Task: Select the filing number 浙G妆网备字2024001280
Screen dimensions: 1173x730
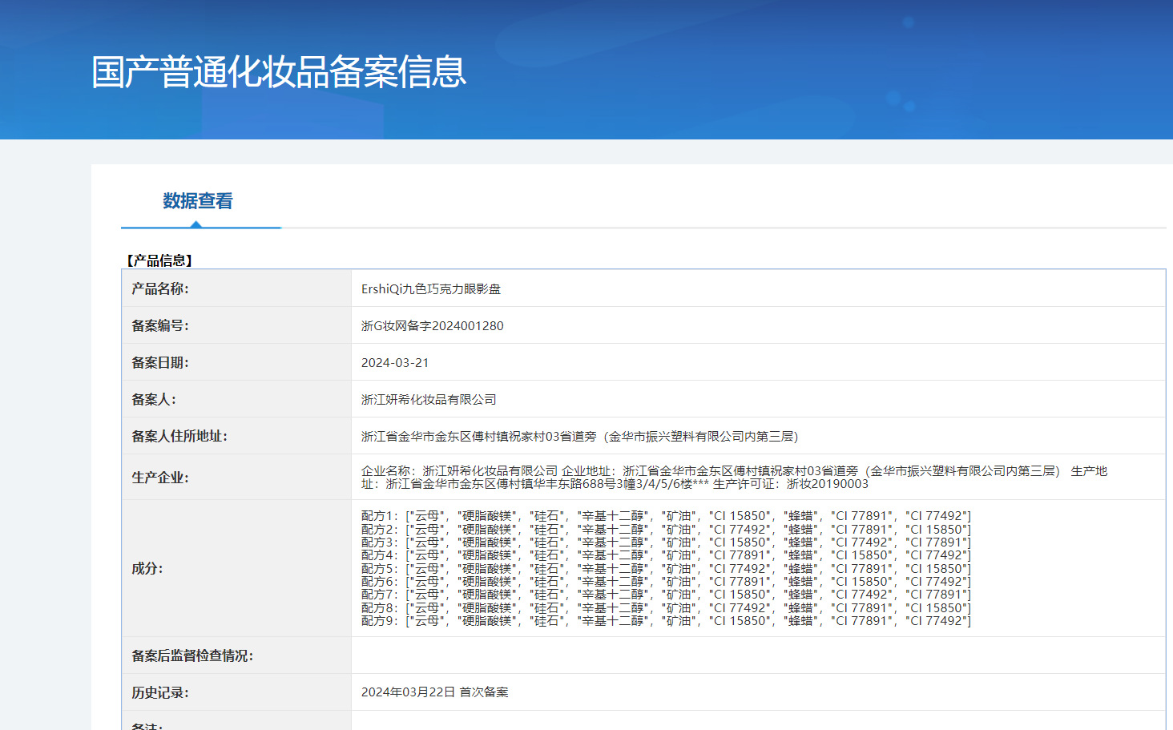Action: pos(432,326)
